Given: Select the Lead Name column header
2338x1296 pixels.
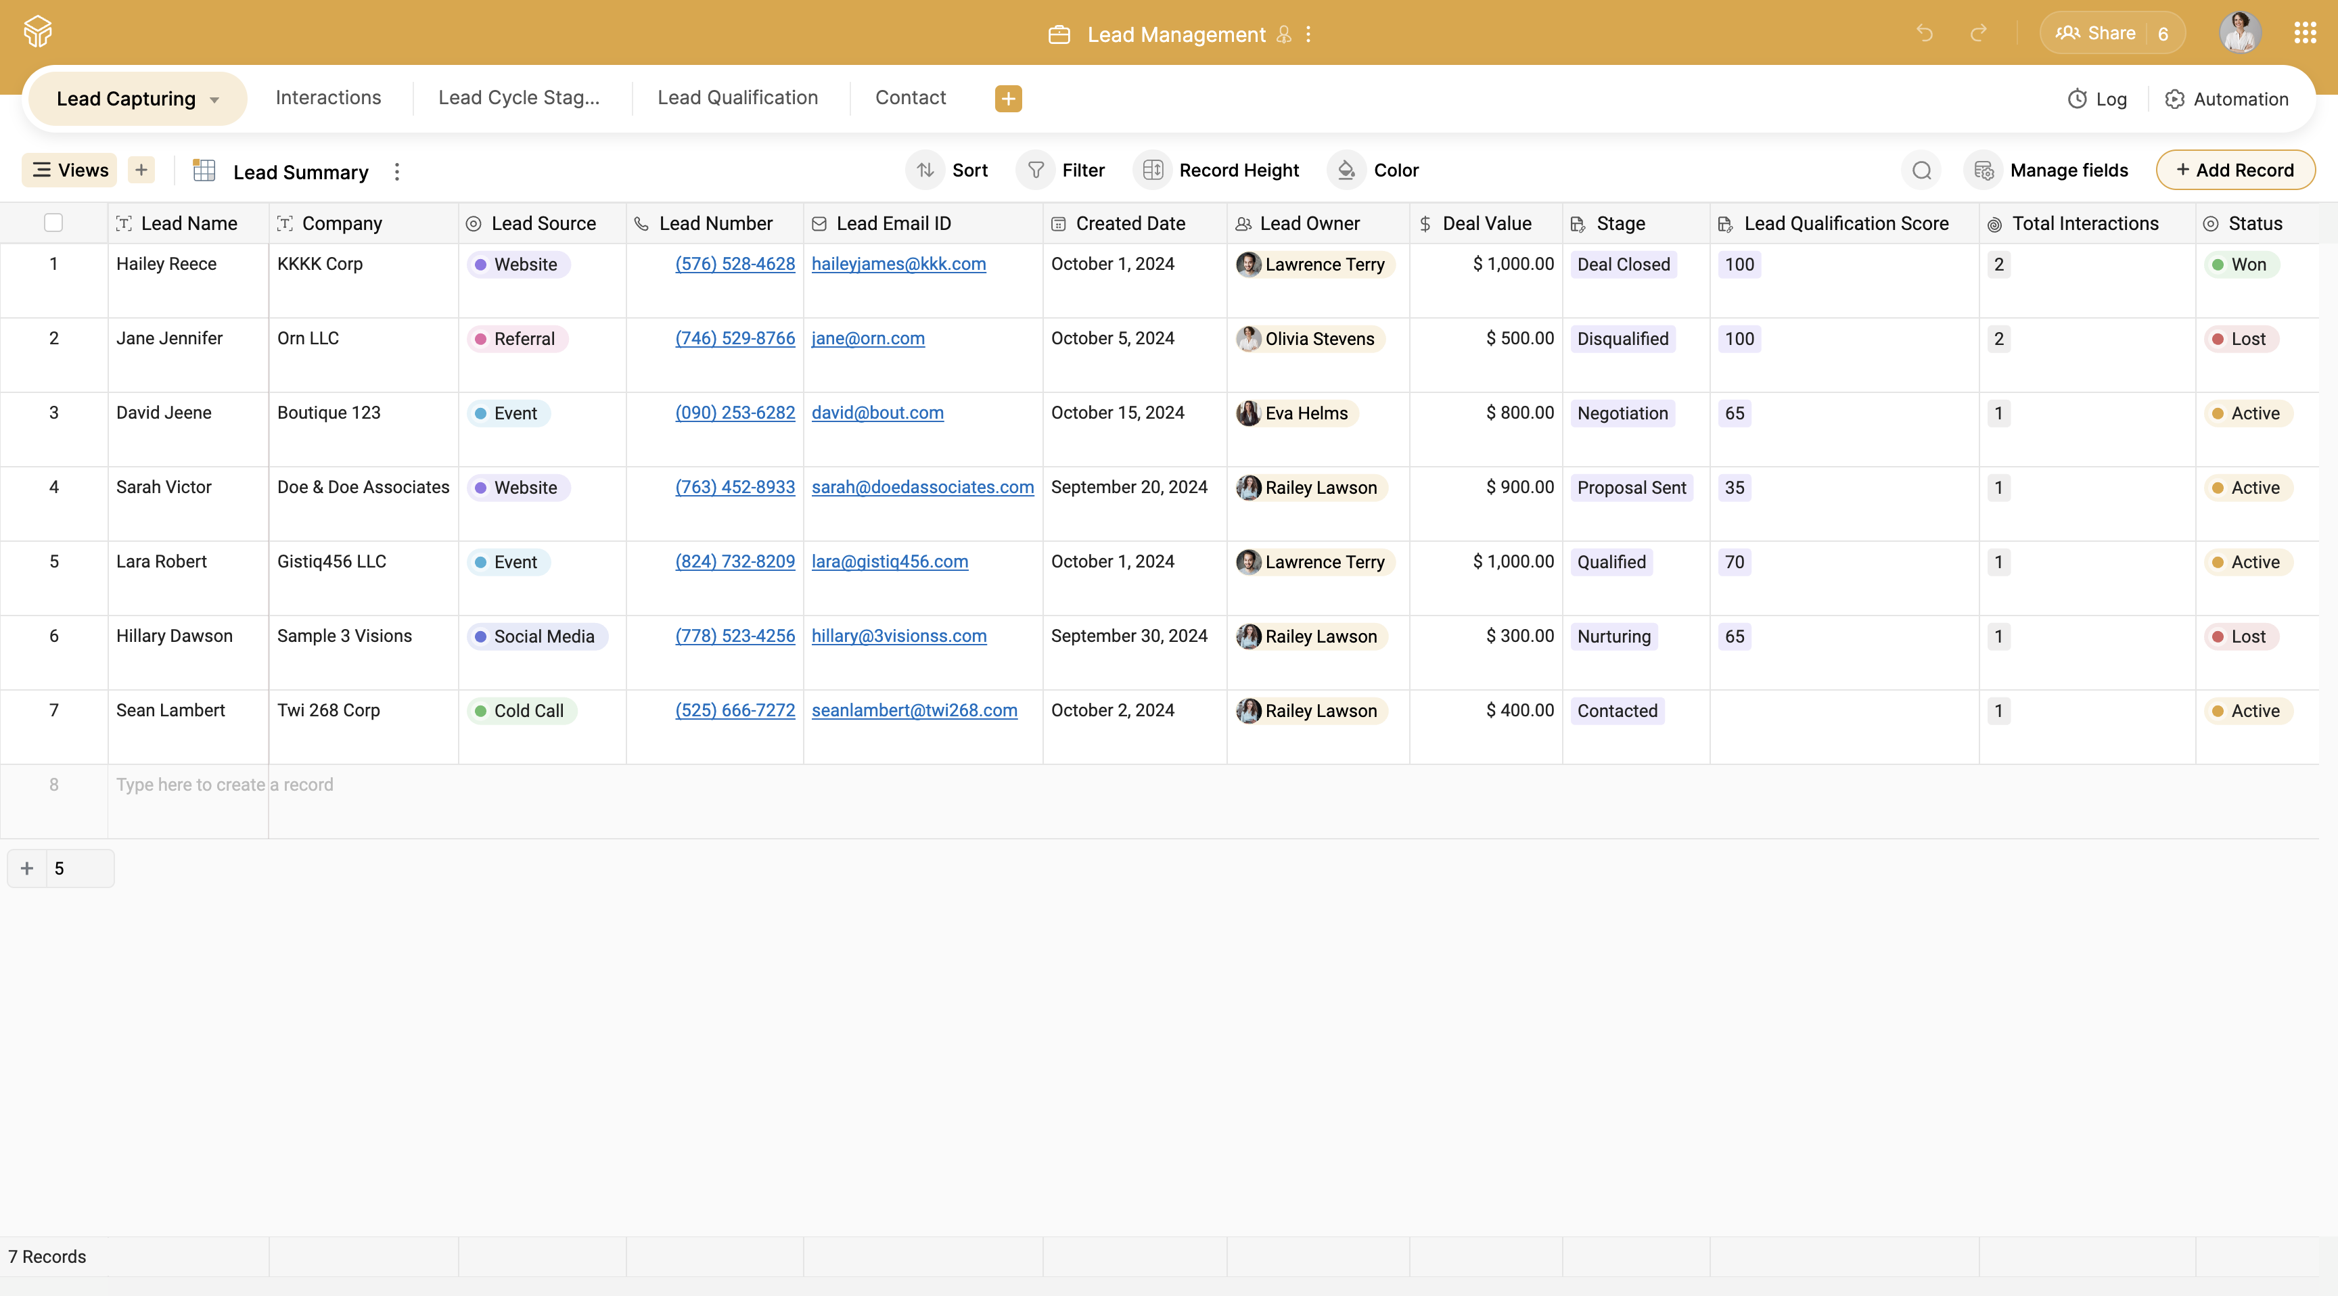Looking at the screenshot, I should click(189, 223).
